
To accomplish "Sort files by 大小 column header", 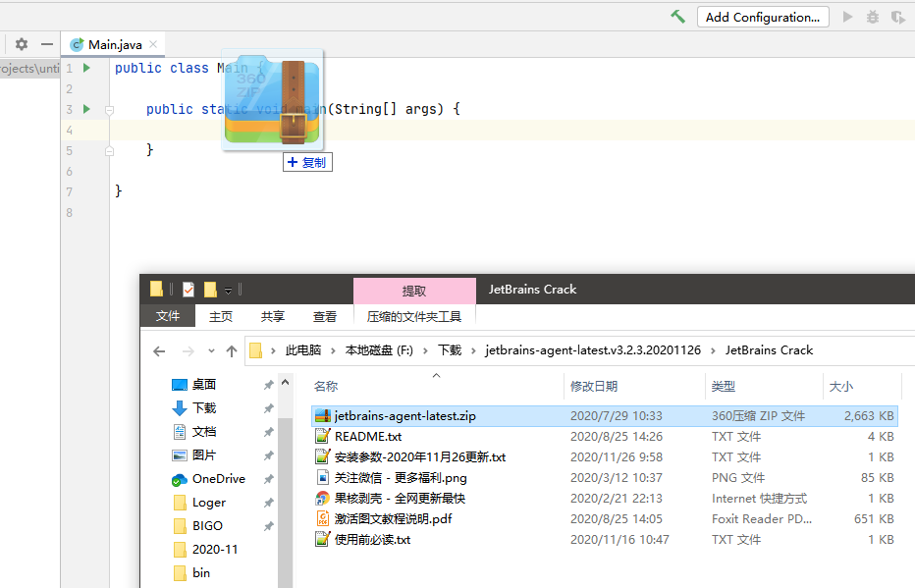I will coord(862,386).
